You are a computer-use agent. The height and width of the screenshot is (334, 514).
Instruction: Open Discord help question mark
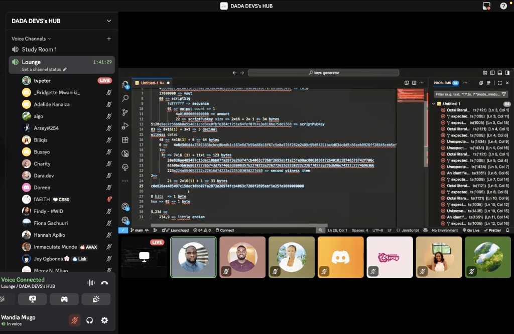point(503,6)
